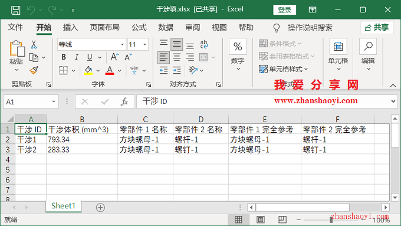Open the Name Box A1 dropdown
Image resolution: width=401 pixels, height=226 pixels.
[54, 101]
